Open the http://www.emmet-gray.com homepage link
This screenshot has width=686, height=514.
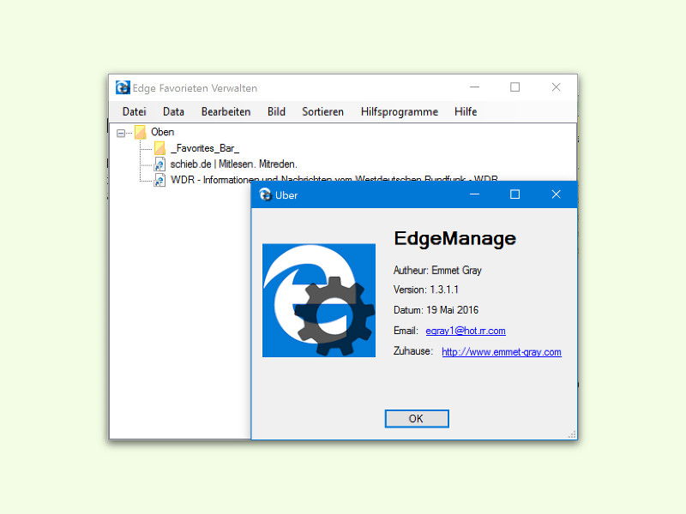point(502,352)
